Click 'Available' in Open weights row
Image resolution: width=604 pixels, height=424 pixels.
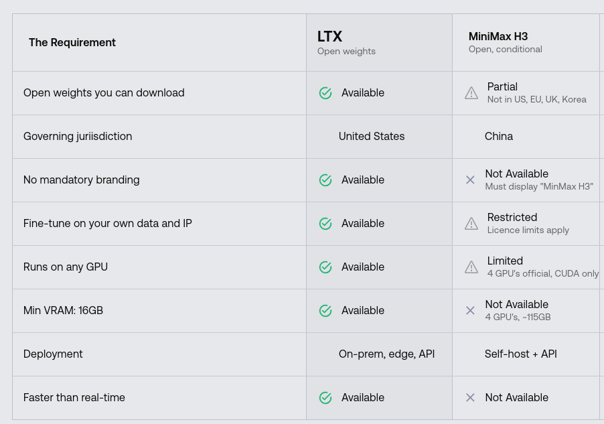tap(362, 93)
